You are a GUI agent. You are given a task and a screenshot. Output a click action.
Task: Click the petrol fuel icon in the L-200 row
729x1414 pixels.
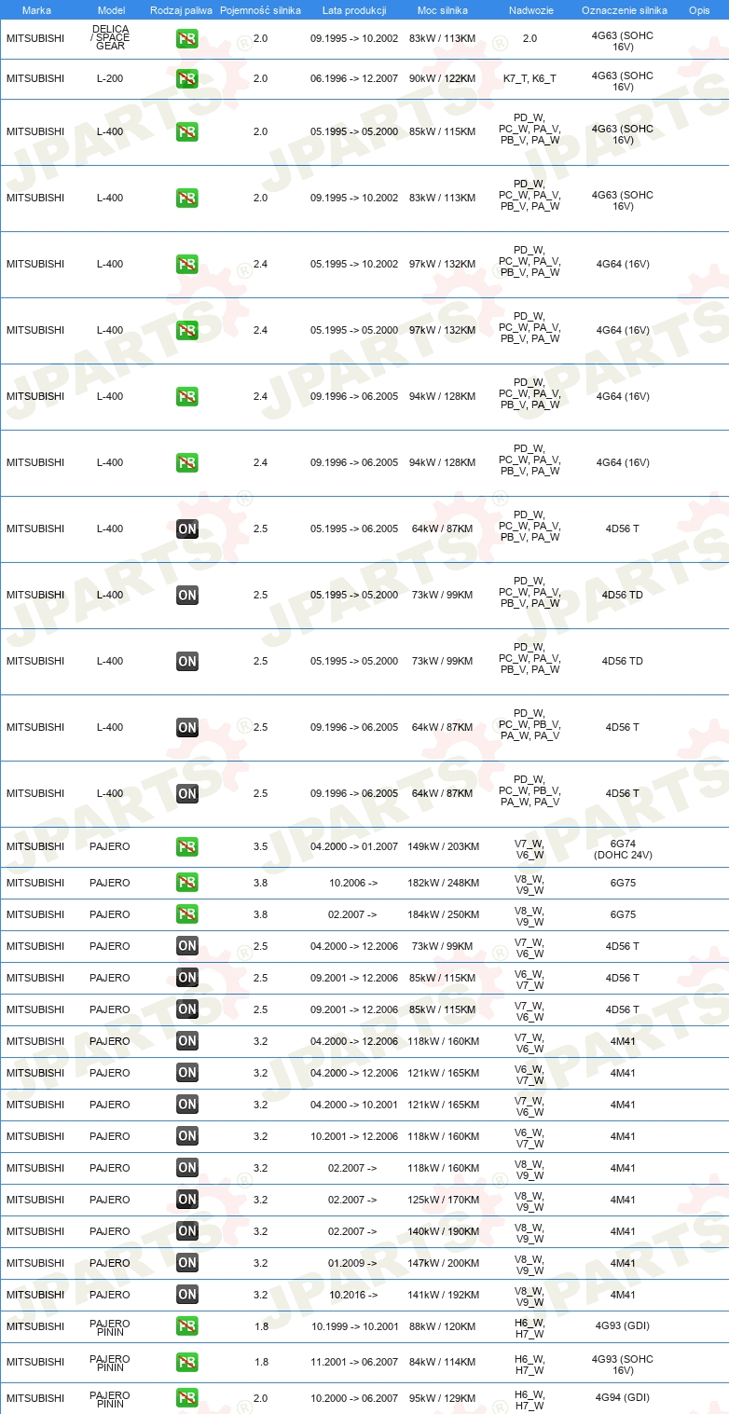186,78
